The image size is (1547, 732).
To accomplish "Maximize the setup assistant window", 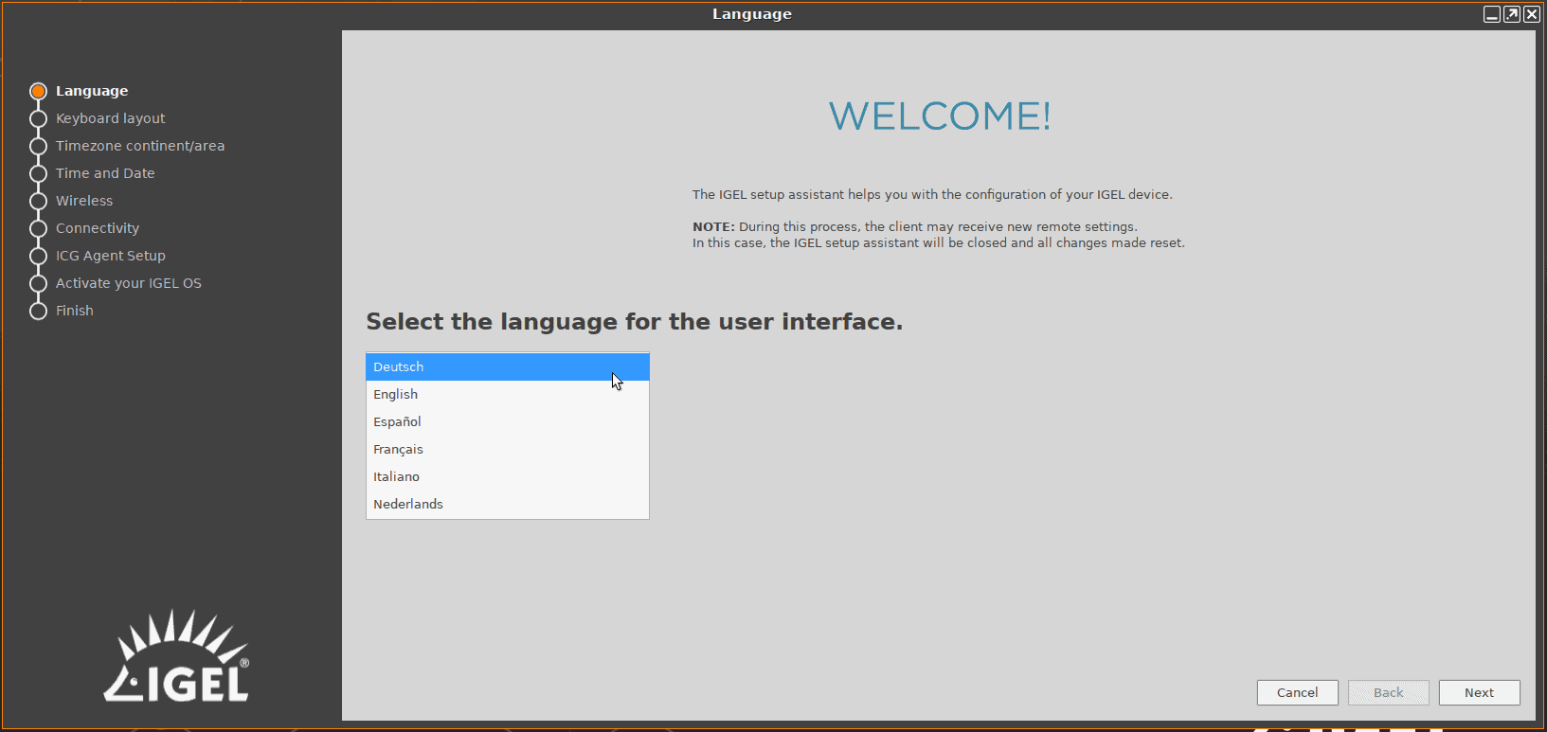I will click(1512, 14).
